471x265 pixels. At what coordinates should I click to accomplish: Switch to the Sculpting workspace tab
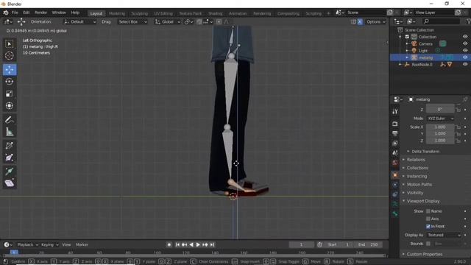[139, 13]
